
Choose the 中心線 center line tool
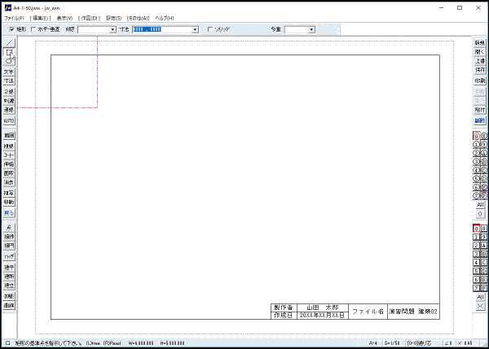pos(9,101)
